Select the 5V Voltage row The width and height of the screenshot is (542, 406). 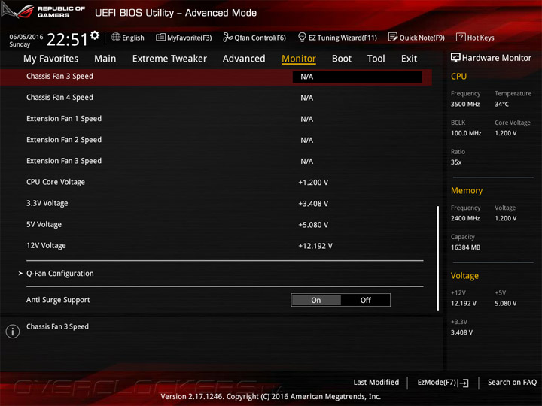coord(216,224)
